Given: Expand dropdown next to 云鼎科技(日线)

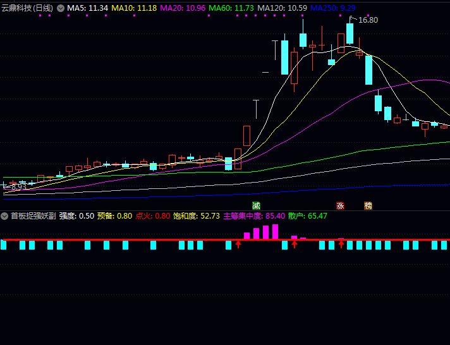Looking at the screenshot, I should tap(61, 8).
